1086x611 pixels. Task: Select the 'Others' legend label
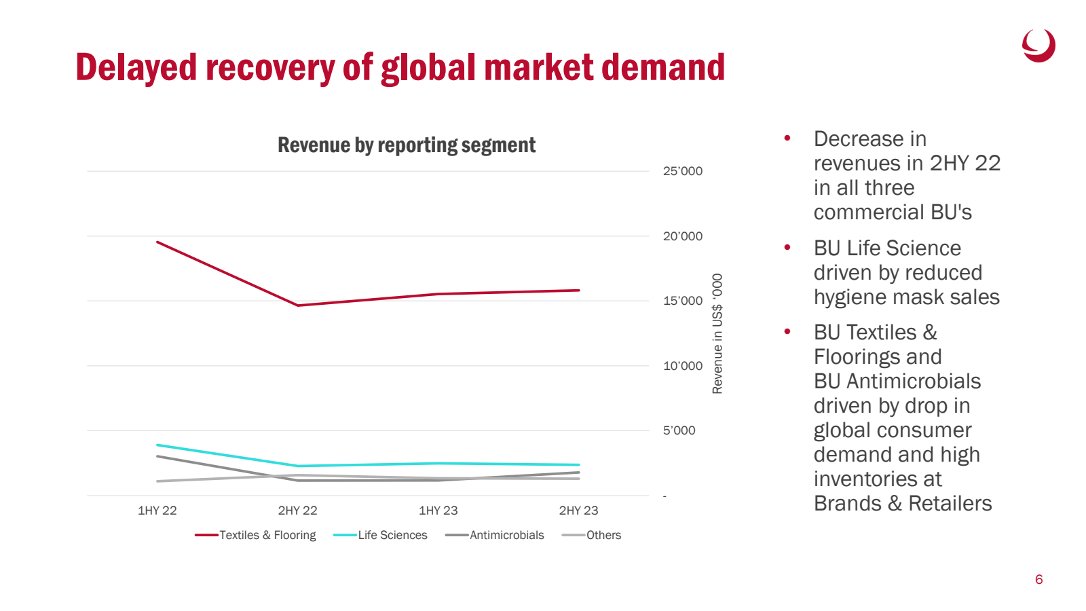click(604, 535)
